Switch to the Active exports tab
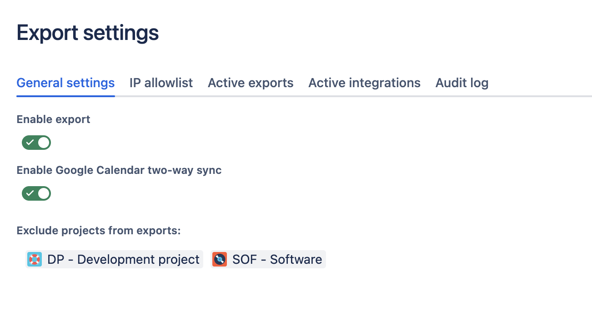This screenshot has height=316, width=592. click(251, 83)
